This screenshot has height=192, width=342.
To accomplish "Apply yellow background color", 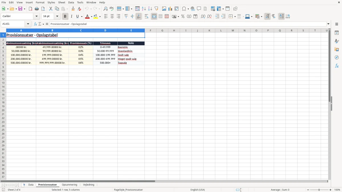I will click(x=96, y=16).
